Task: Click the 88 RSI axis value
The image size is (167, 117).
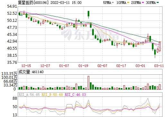Action: click(15, 98)
